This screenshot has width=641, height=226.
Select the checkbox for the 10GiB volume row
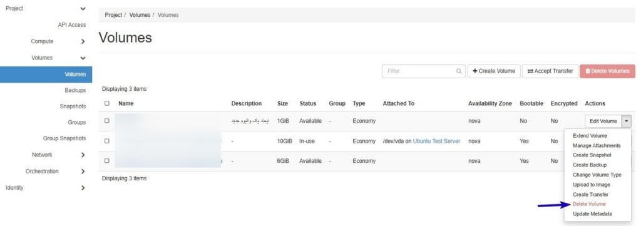[x=106, y=141]
